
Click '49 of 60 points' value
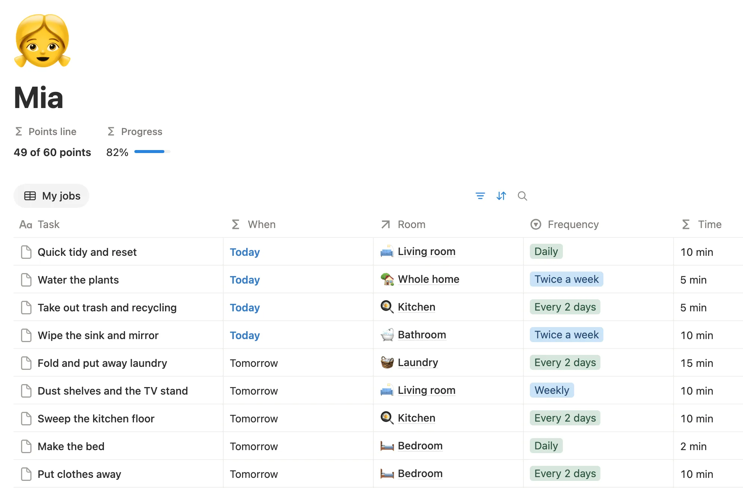click(x=53, y=152)
